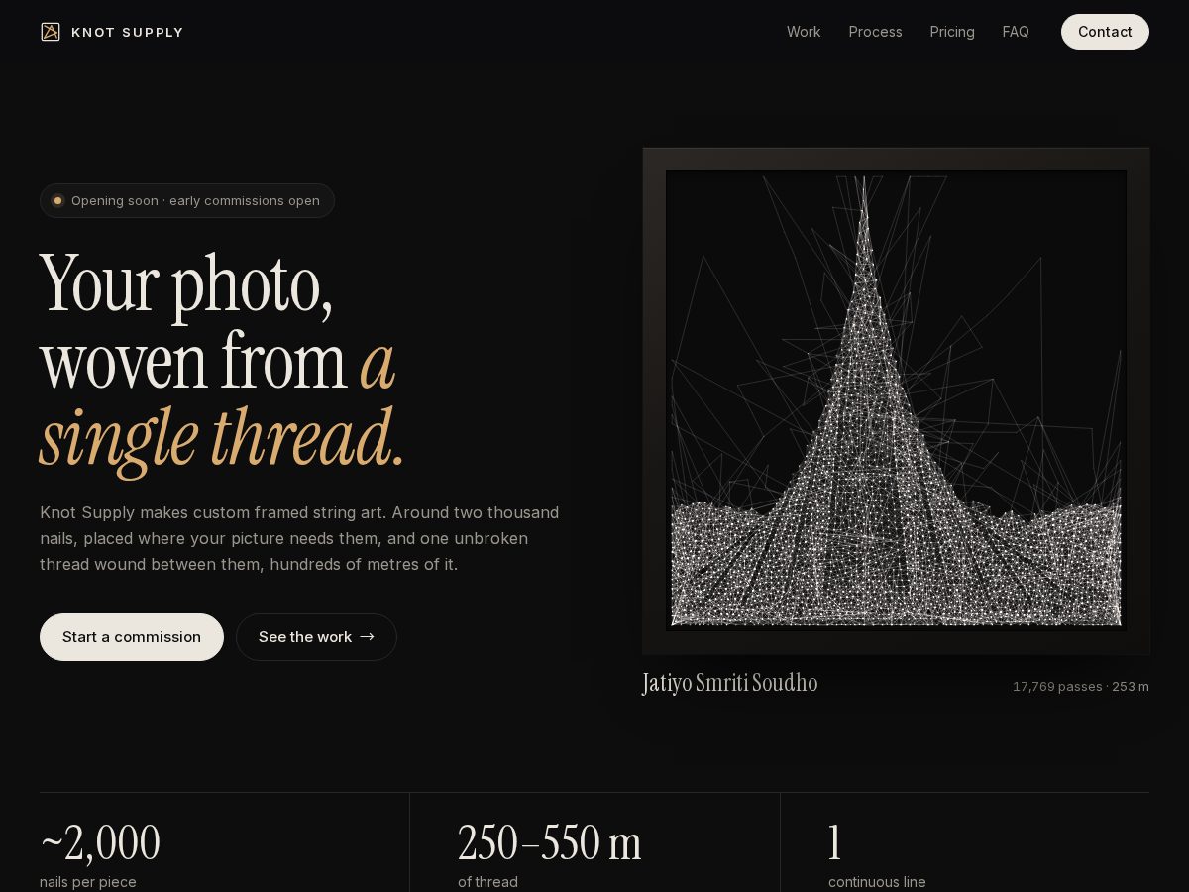
Task: Click the continuous line label
Action: click(877, 882)
